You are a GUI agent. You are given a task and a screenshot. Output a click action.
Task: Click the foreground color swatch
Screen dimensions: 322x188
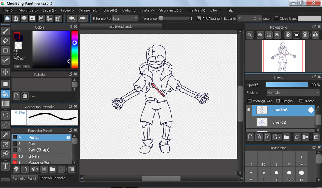tap(17, 36)
